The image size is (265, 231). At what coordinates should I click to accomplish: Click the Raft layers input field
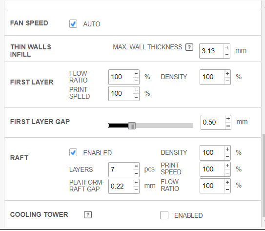point(121,169)
